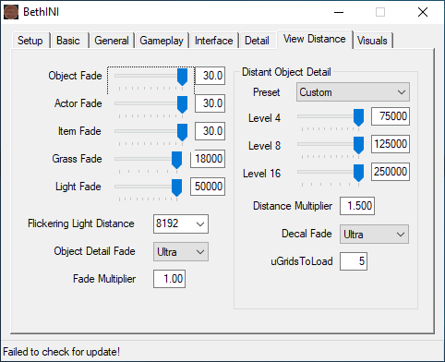Click the Grass Fade 18000 field

pyautogui.click(x=208, y=159)
